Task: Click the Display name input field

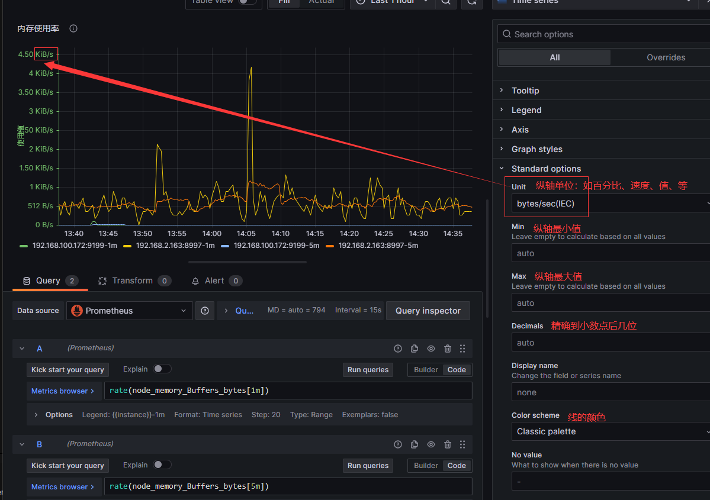Action: click(611, 392)
